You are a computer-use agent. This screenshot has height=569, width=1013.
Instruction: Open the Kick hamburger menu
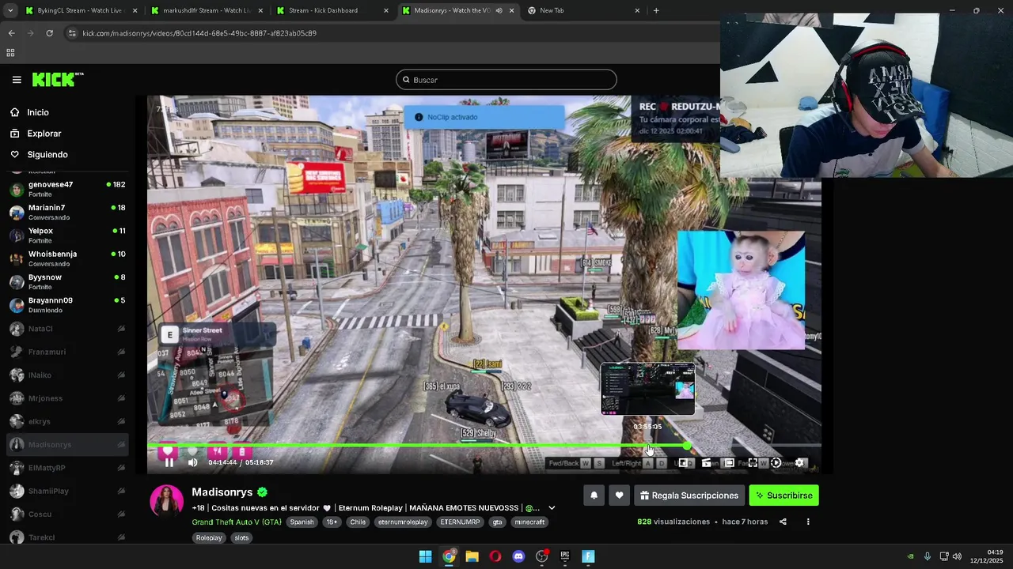(x=17, y=80)
